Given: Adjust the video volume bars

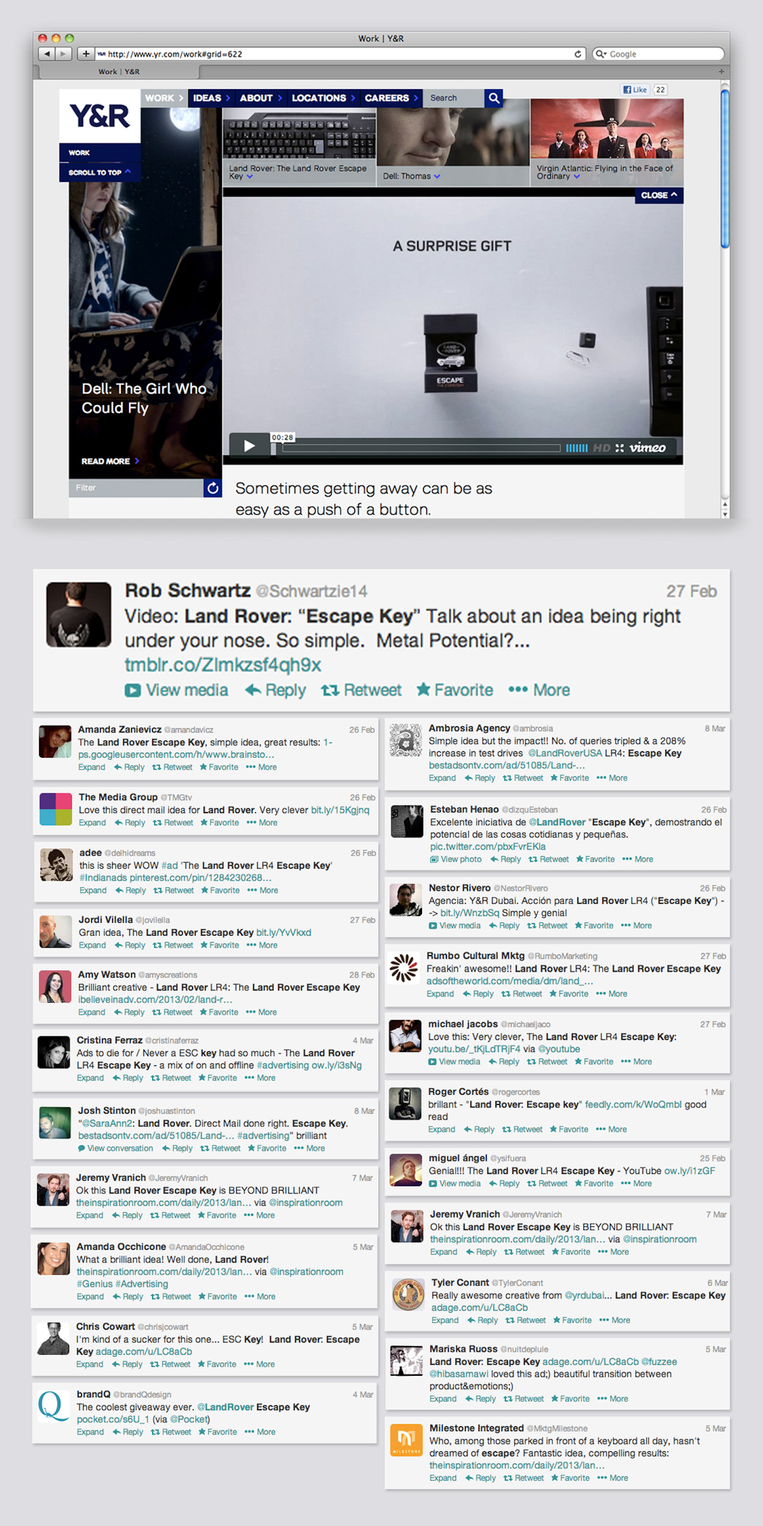Looking at the screenshot, I should point(577,448).
